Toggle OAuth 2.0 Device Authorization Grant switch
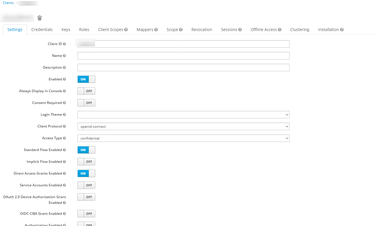 click(86, 197)
